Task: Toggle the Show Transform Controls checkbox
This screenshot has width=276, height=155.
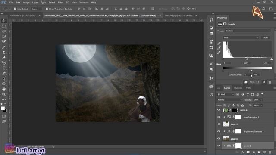Action: click(x=47, y=9)
